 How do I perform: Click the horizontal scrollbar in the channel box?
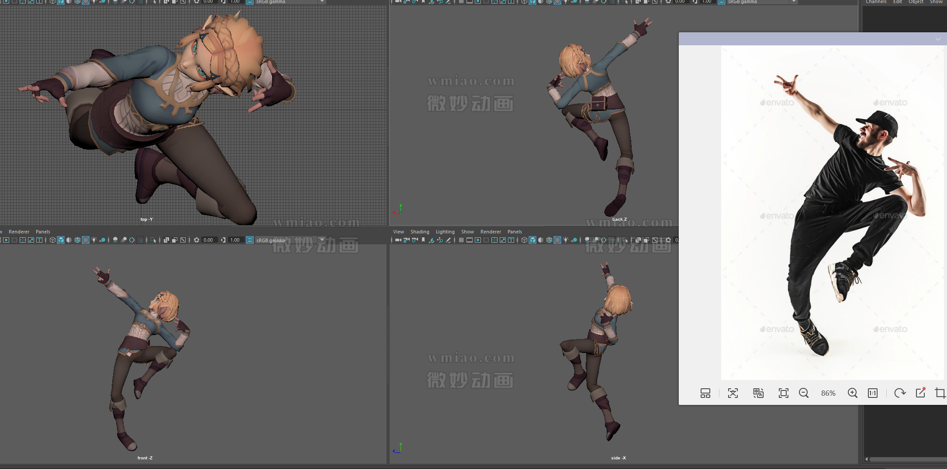pyautogui.click(x=908, y=459)
